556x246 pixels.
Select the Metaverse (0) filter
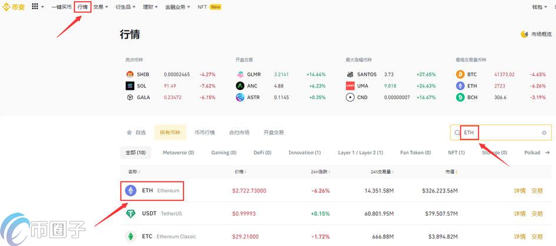point(178,153)
